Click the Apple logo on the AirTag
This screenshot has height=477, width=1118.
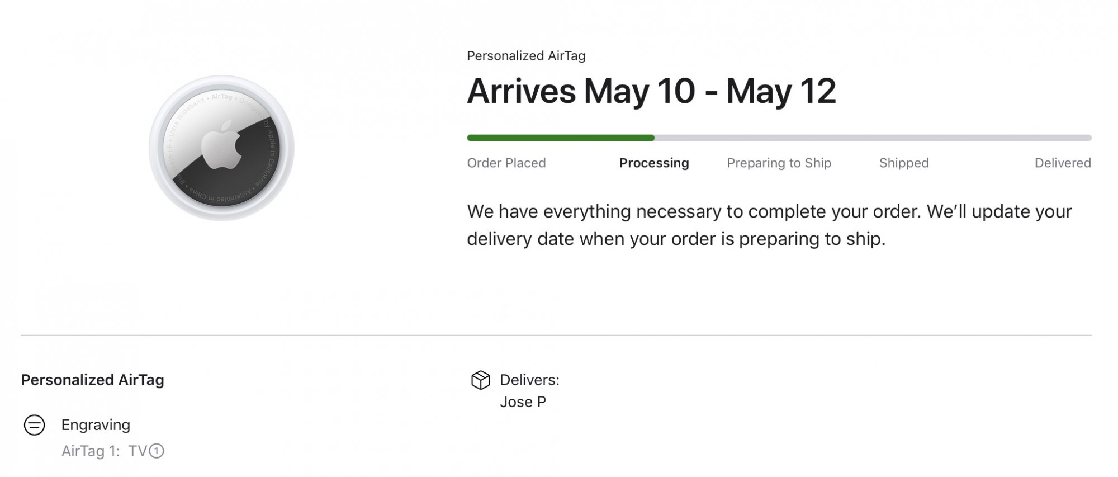(x=221, y=144)
